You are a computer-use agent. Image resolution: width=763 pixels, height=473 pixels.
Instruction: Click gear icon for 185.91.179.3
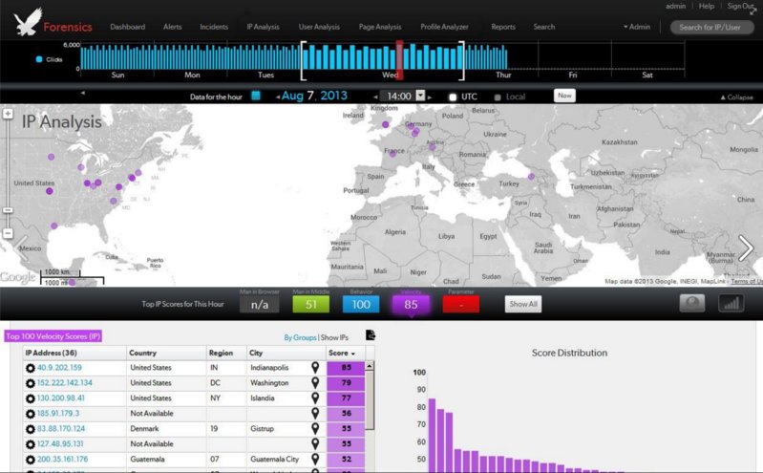(x=31, y=414)
